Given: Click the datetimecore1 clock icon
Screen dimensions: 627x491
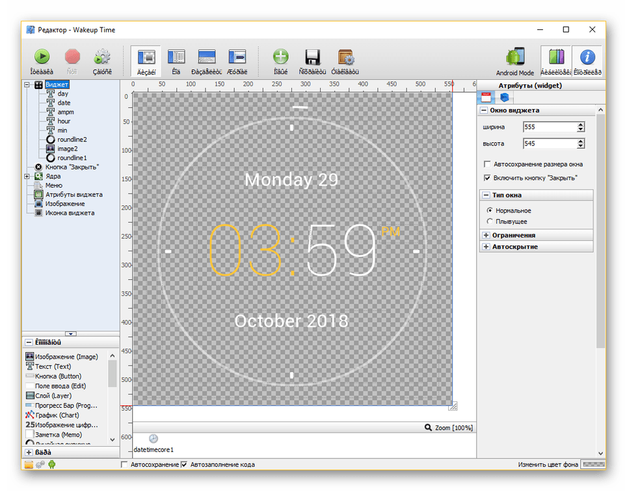Looking at the screenshot, I should pos(153,438).
